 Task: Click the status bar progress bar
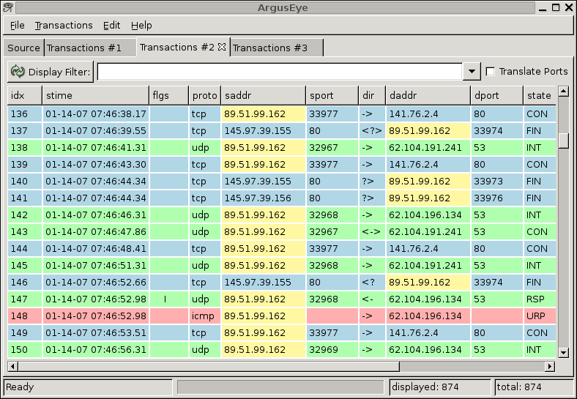280,387
